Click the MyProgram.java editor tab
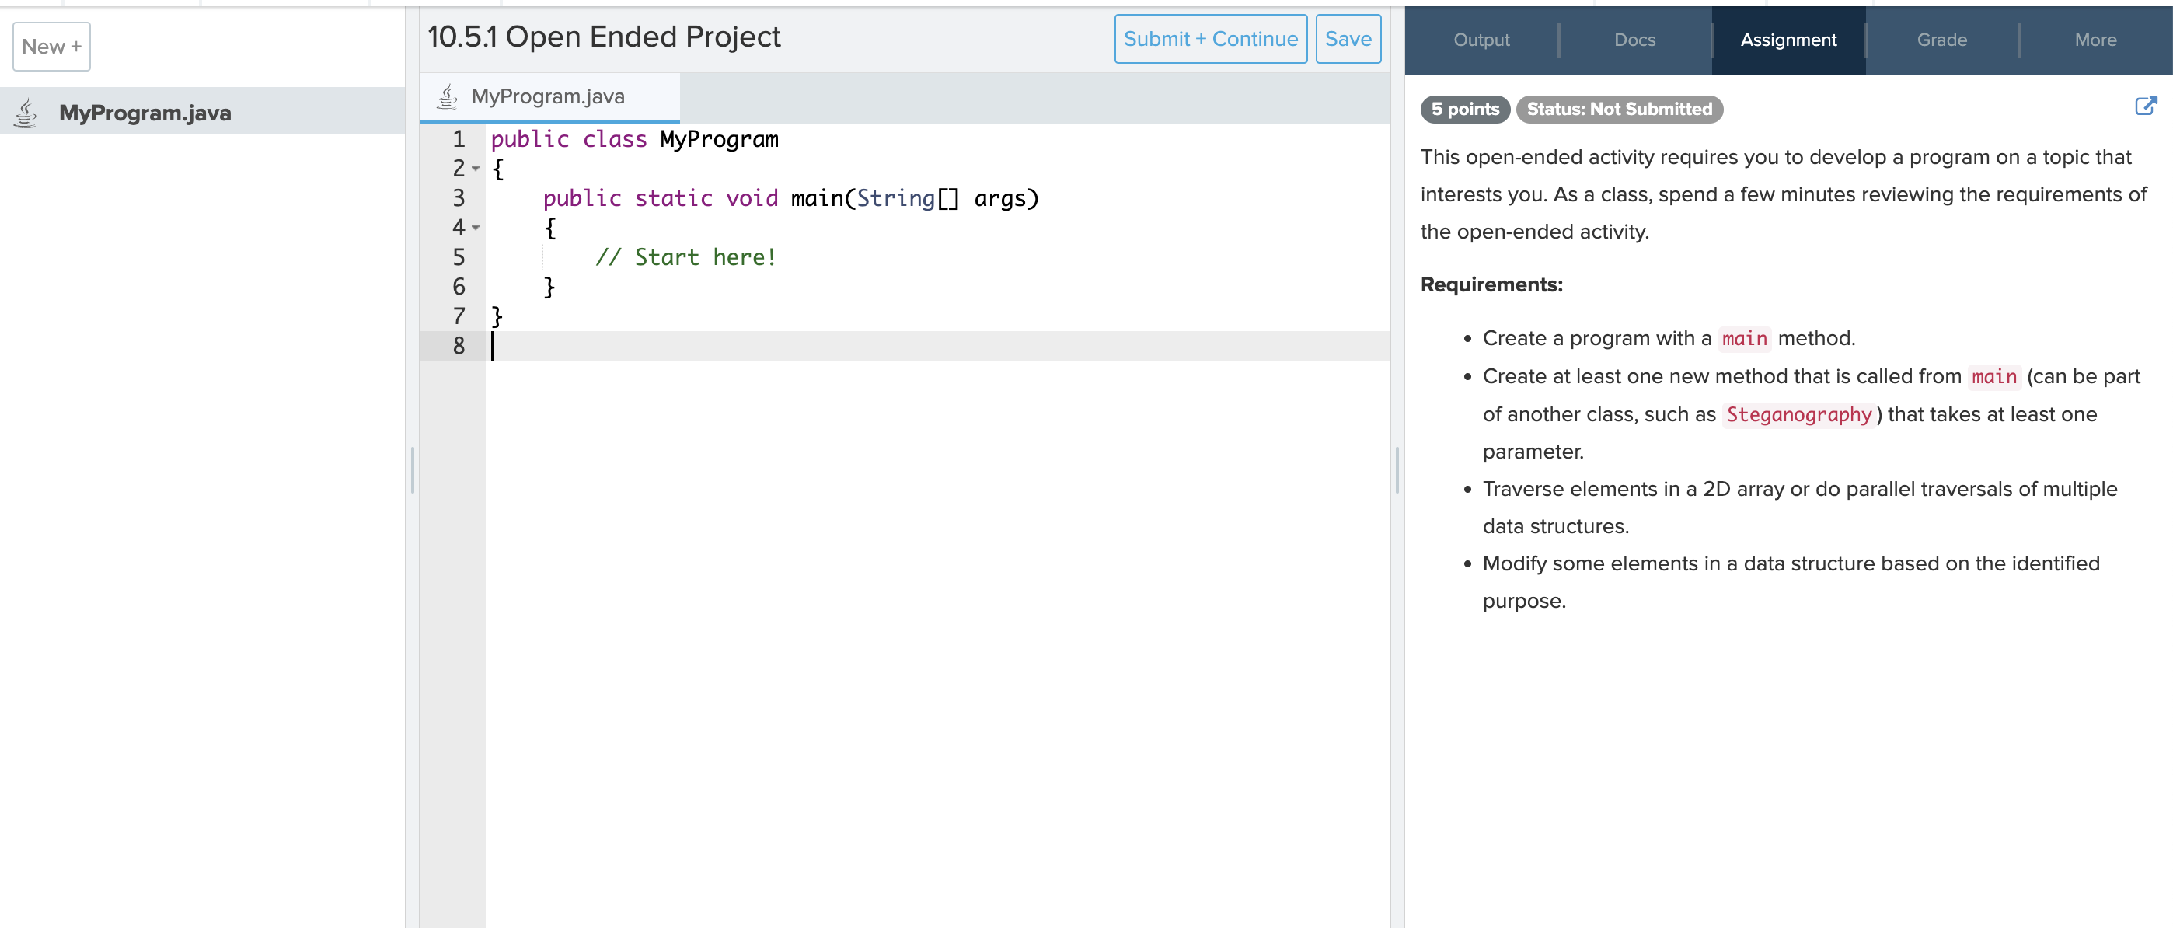Viewport: 2173px width, 928px height. (x=549, y=97)
